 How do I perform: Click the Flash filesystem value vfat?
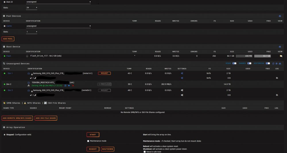point(214,56)
